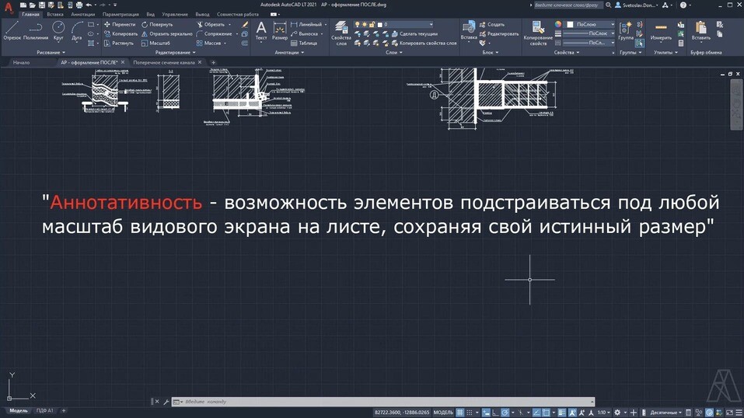Screen dimensions: 744x418
Task: Click the plot printer icon in quick access
Action: point(79,5)
